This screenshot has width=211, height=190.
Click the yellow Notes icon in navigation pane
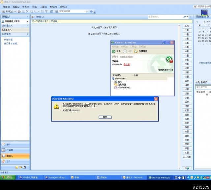point(17,167)
